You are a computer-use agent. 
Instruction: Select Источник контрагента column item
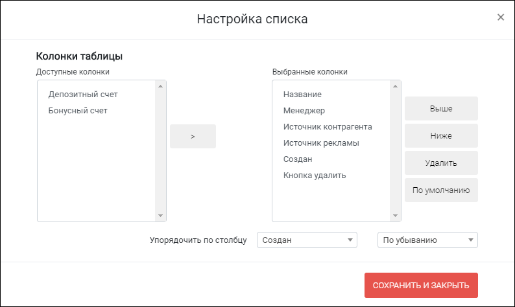[x=328, y=126]
